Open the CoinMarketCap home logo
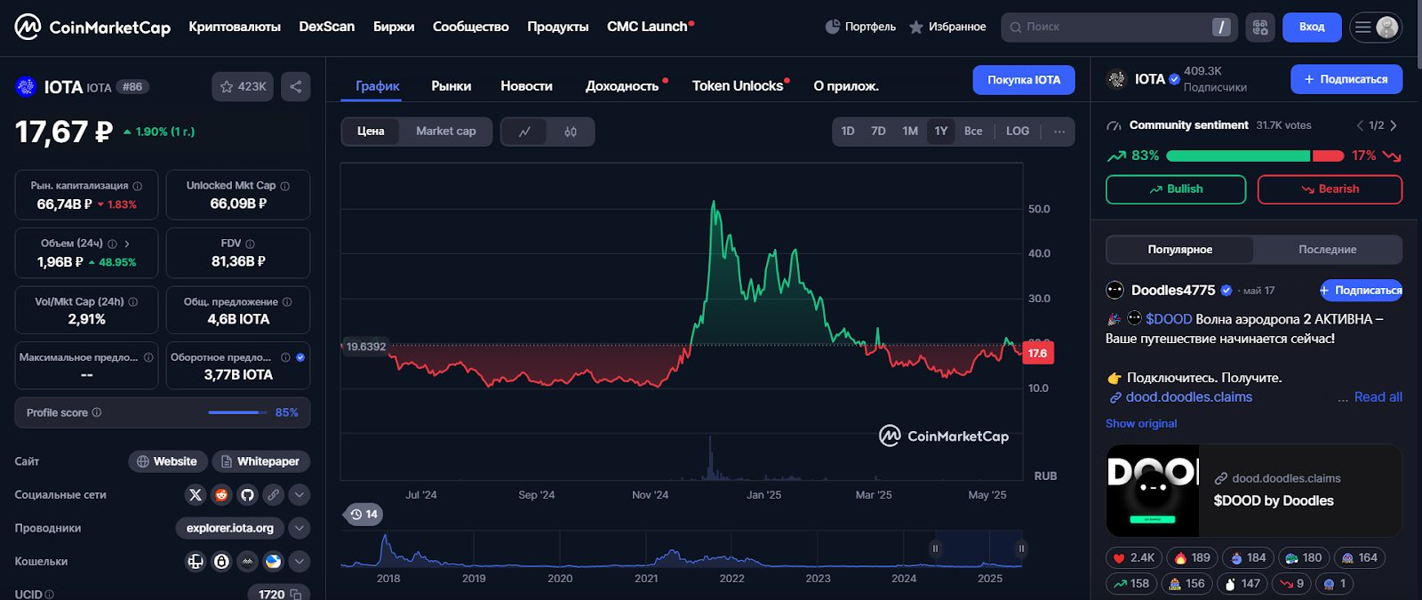This screenshot has height=600, width=1422. (x=92, y=27)
